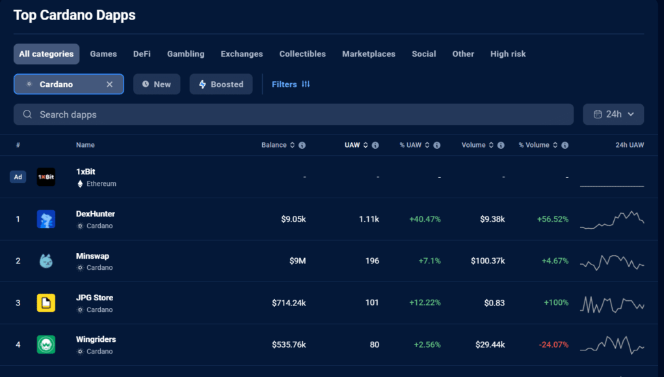This screenshot has height=377, width=664.
Task: Click the Filters sliders icon
Action: pos(306,84)
